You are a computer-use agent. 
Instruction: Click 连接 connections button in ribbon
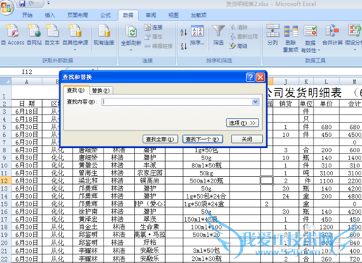point(153,28)
